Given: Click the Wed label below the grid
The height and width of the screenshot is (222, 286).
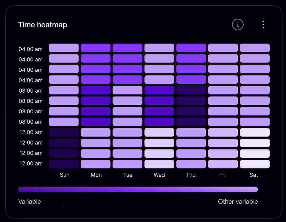Looking at the screenshot, I should (159, 175).
